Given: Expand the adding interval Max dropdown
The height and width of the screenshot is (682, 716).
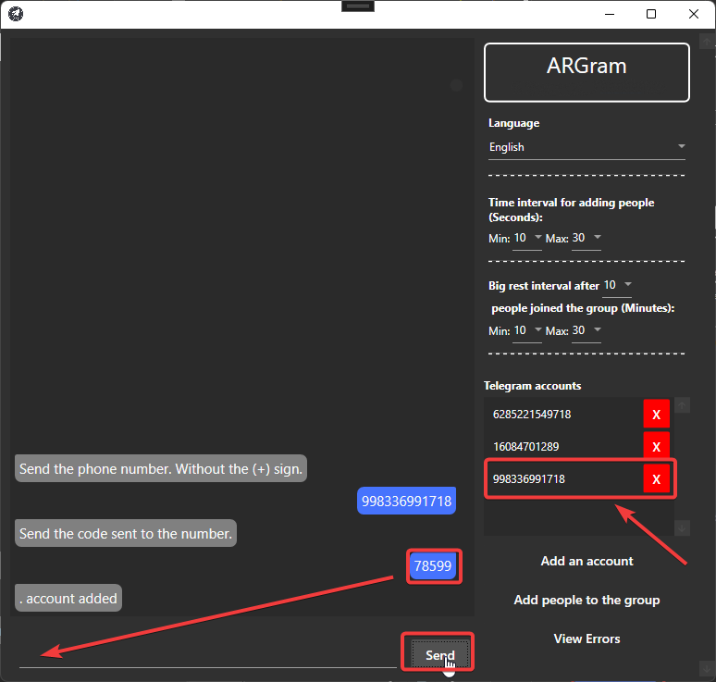Looking at the screenshot, I should pyautogui.click(x=586, y=239).
